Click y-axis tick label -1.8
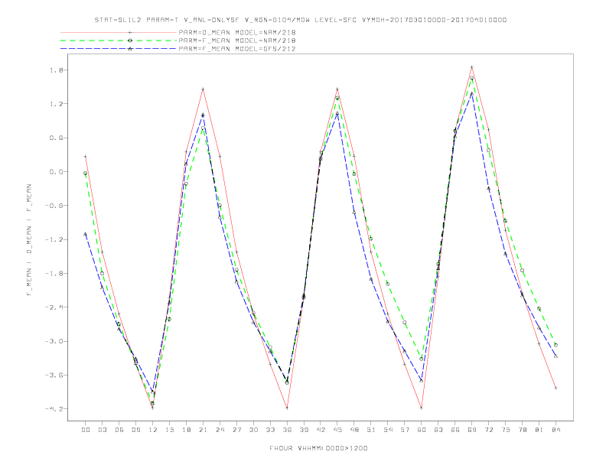606x468 pixels. tap(54, 274)
